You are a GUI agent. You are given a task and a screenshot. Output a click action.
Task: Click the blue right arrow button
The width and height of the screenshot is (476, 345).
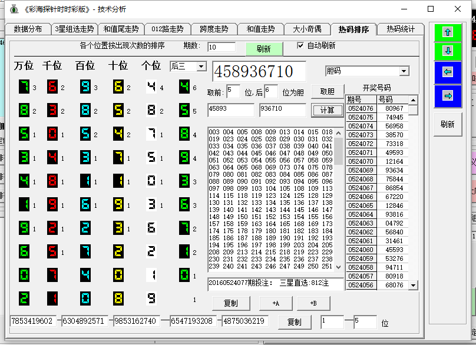(448, 96)
